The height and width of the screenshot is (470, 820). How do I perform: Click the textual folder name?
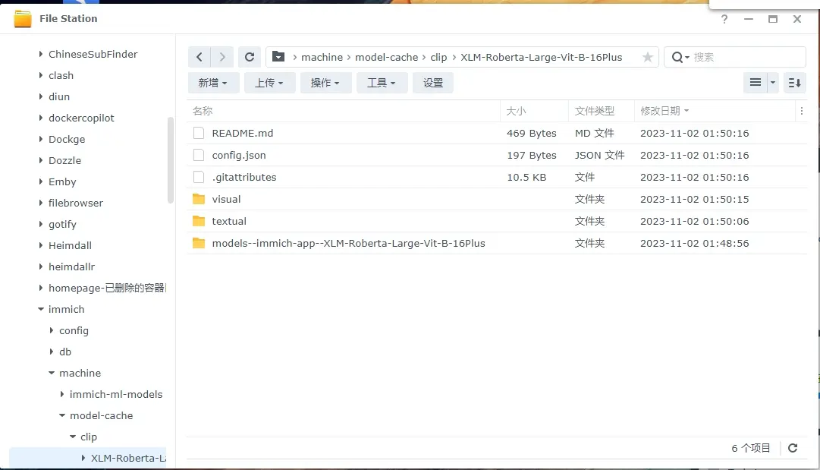point(229,221)
